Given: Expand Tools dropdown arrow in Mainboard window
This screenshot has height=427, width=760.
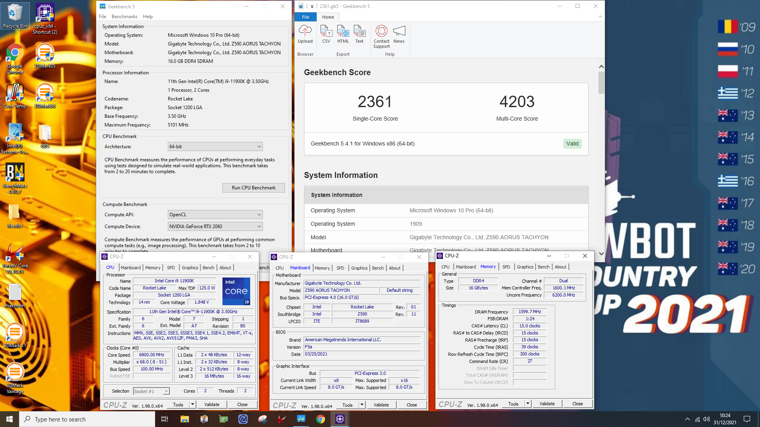Looking at the screenshot, I should click(x=362, y=405).
